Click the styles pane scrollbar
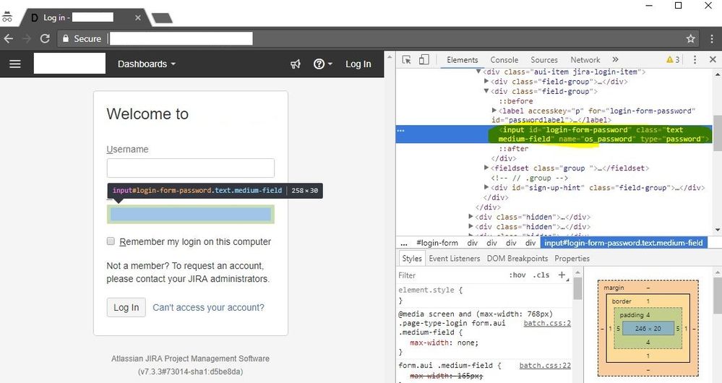This screenshot has width=722, height=383. (x=577, y=289)
